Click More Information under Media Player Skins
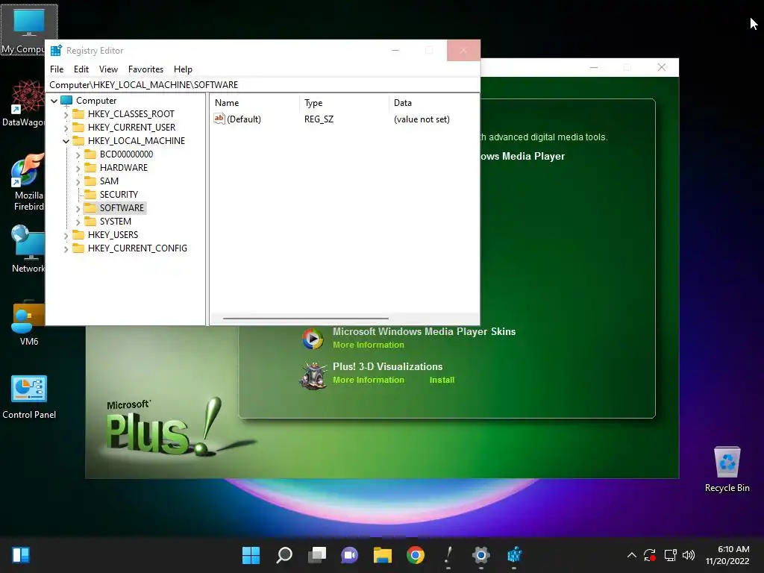 pyautogui.click(x=369, y=345)
